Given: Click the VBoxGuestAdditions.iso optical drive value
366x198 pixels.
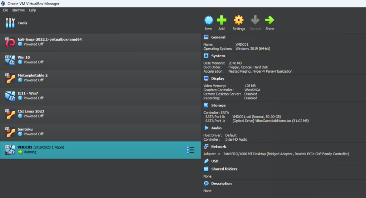Looking at the screenshot, I should tap(271, 121).
